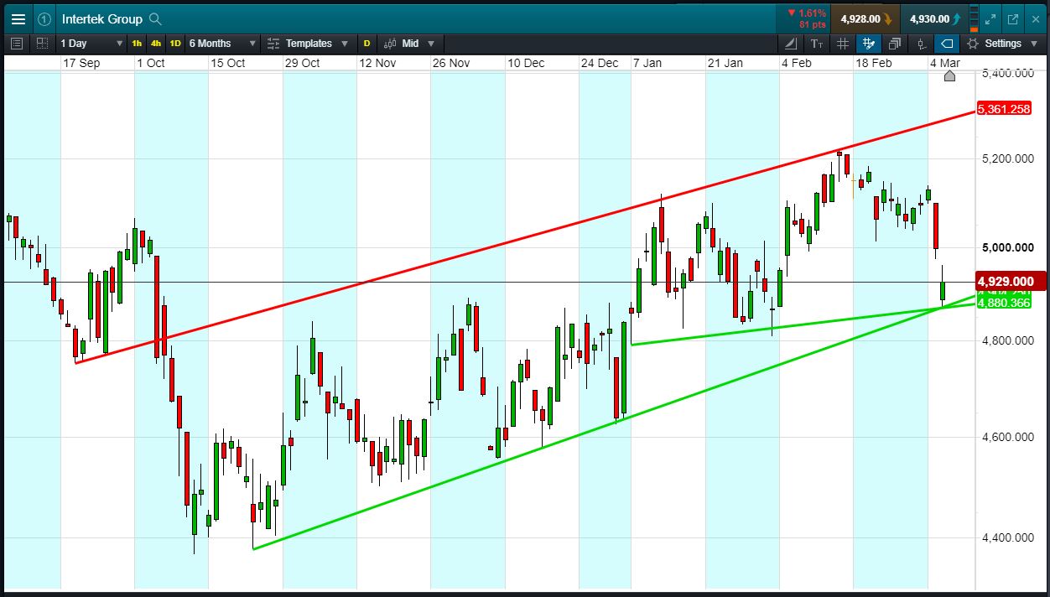Click the 24 Dec date label
Image resolution: width=1050 pixels, height=597 pixels.
tap(600, 63)
